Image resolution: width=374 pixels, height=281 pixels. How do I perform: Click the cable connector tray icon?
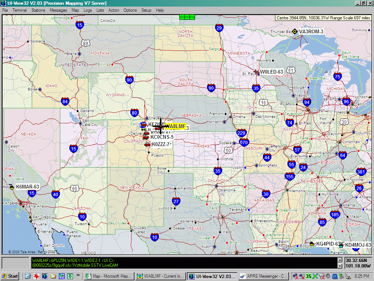(348, 276)
